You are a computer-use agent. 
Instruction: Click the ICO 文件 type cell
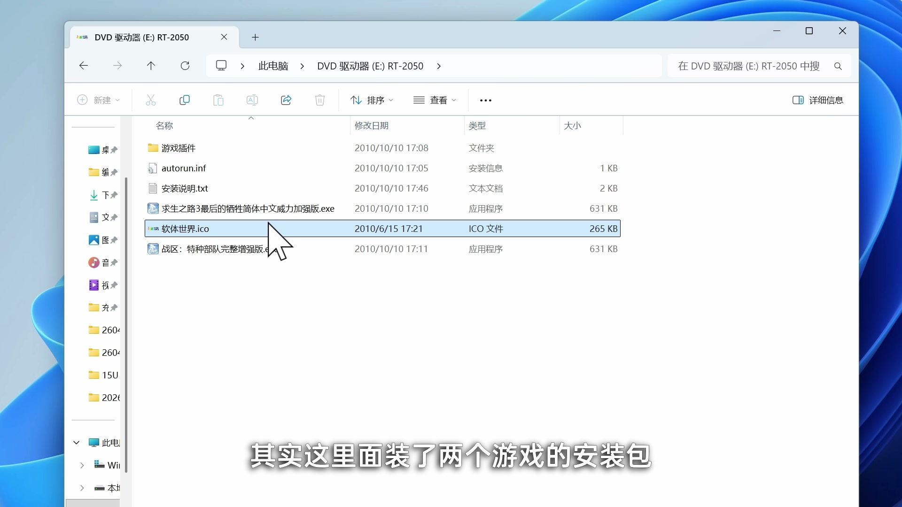[486, 229]
